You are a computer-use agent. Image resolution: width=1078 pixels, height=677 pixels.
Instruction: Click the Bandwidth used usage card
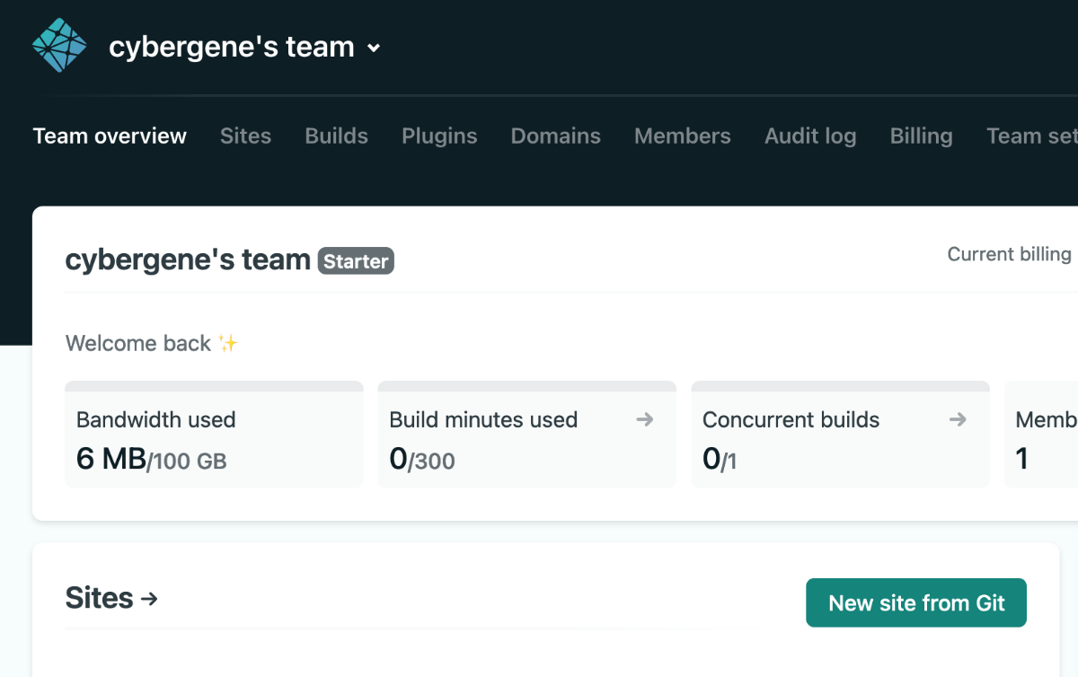coord(214,435)
